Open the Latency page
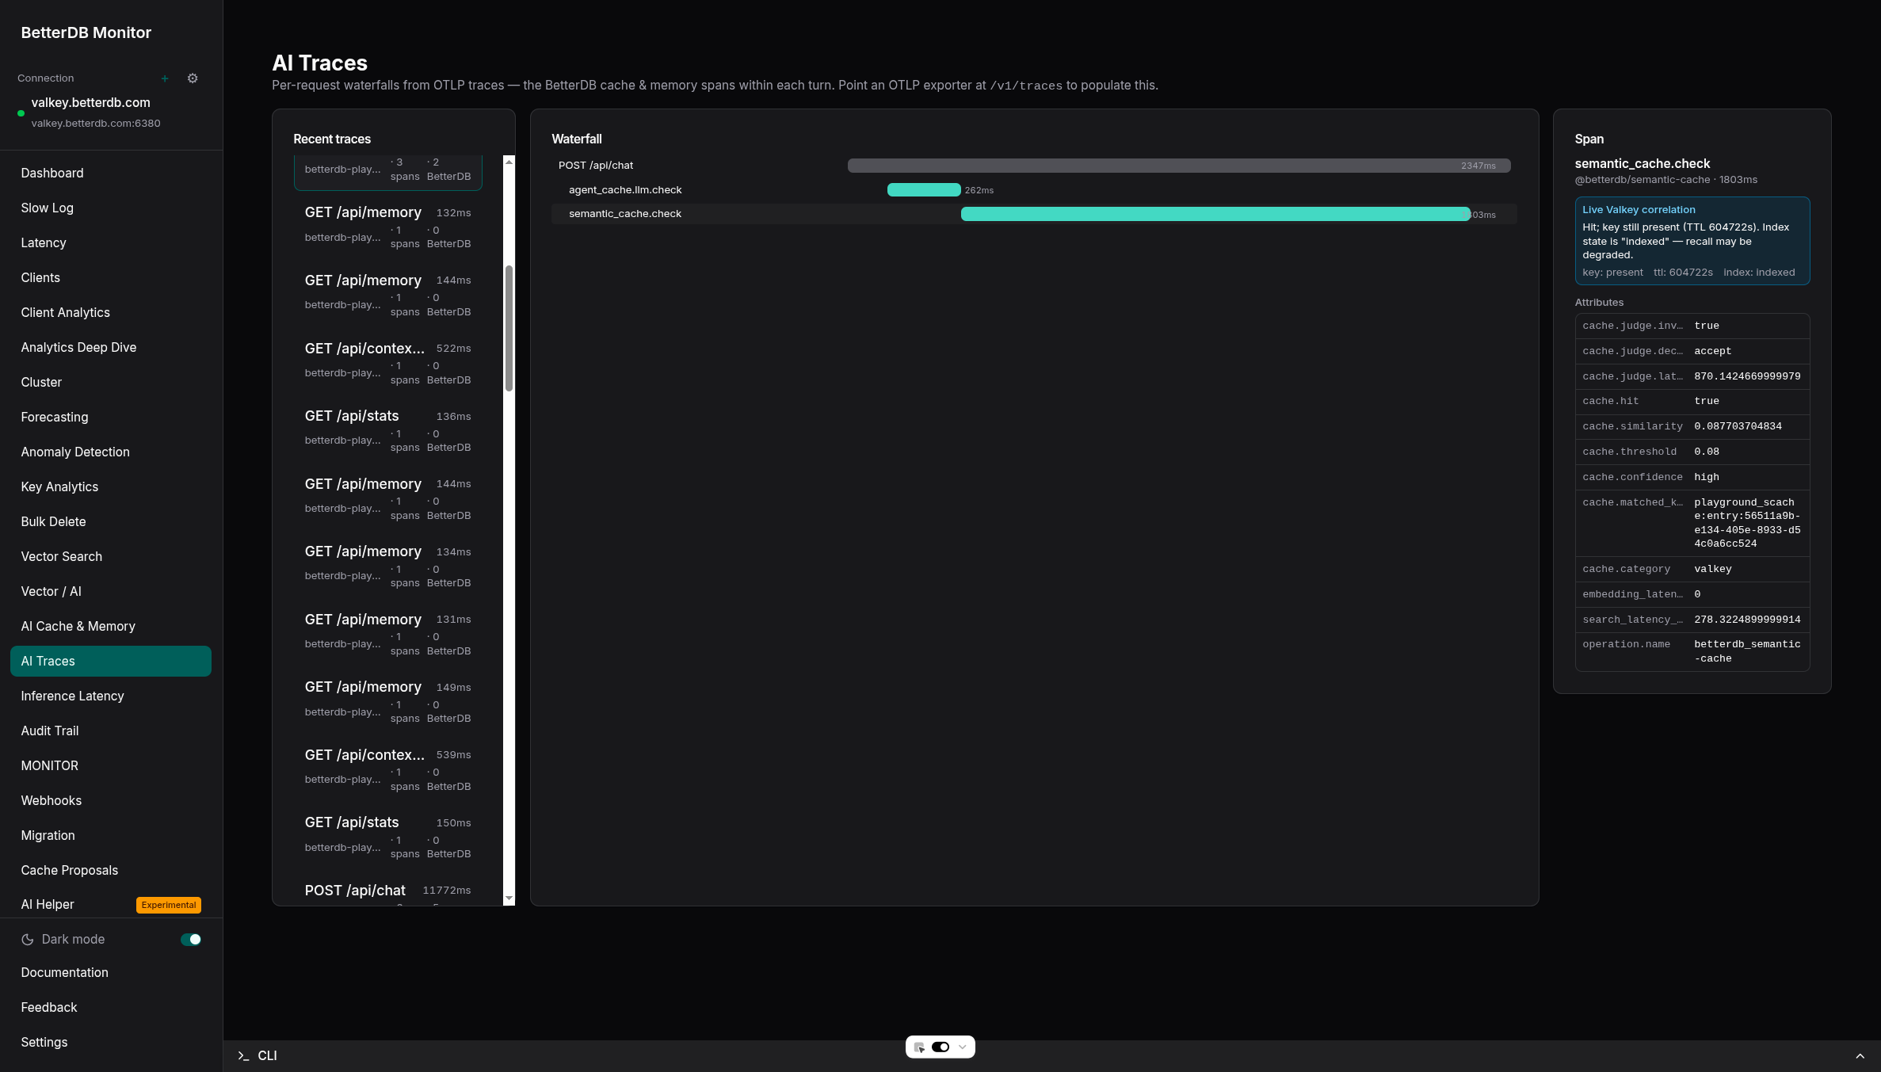 click(111, 242)
